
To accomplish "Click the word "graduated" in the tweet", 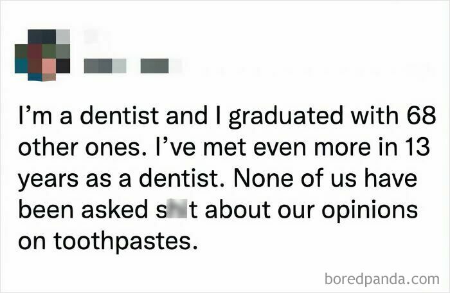I will (286, 117).
